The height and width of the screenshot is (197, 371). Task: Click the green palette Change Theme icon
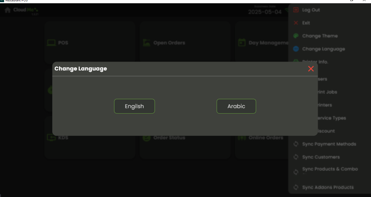tap(296, 36)
